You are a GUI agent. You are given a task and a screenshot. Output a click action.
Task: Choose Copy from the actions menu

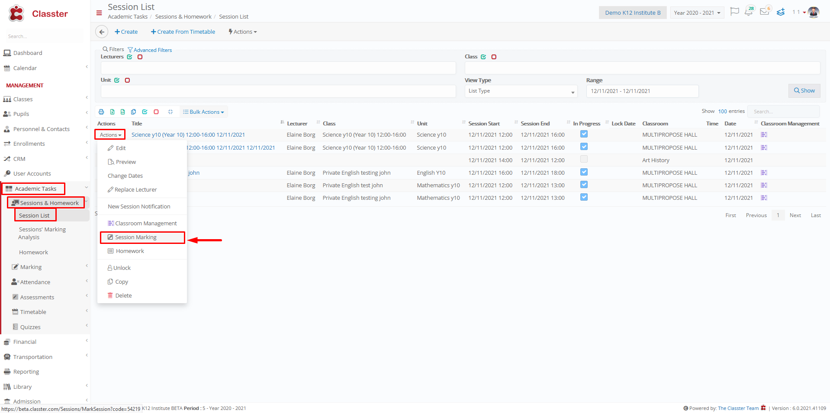(142, 282)
